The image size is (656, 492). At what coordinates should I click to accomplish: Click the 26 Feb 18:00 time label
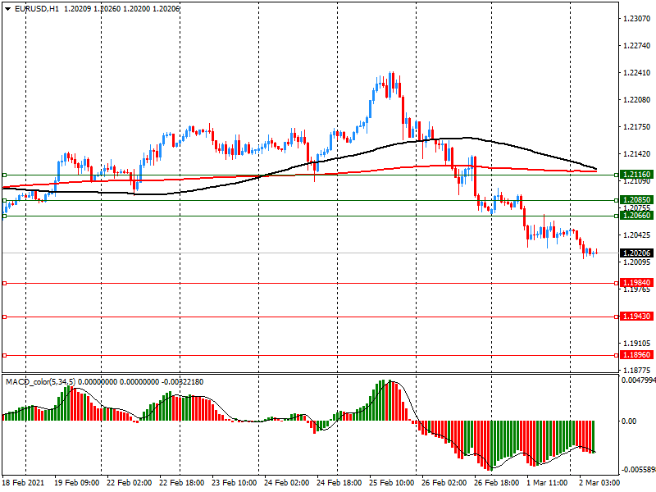pos(497,483)
